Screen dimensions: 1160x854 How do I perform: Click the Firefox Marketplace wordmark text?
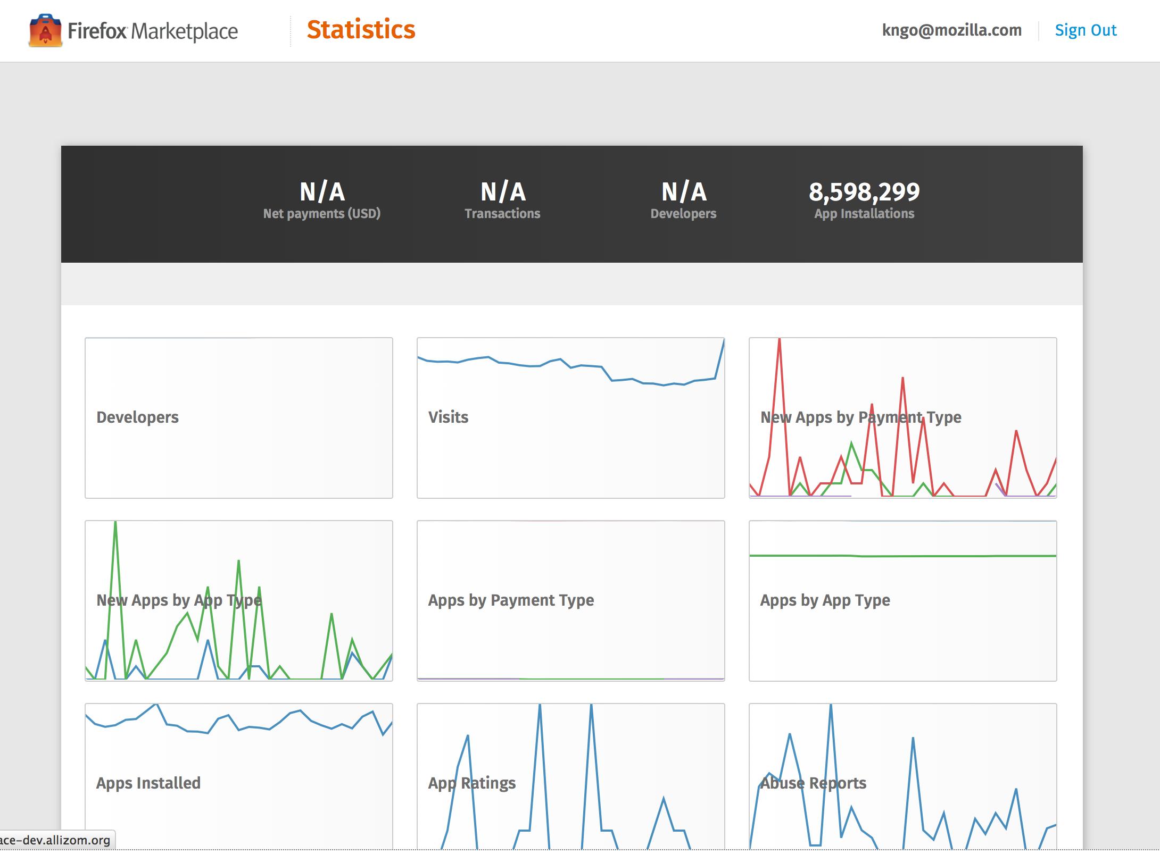point(153,31)
